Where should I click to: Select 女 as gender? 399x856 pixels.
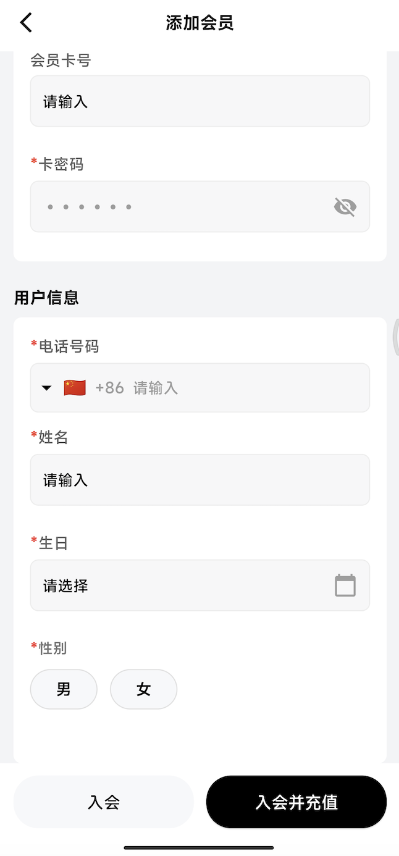[x=143, y=689]
